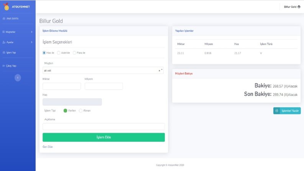Image resolution: width=304 pixels, height=171 pixels.
Task: Expand the Müşteriler submenu chevron
Action: coord(31,32)
